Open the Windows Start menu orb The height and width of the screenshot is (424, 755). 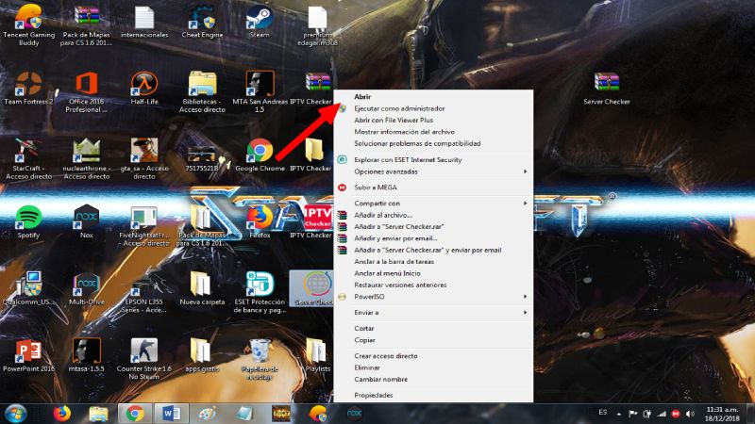(15, 414)
